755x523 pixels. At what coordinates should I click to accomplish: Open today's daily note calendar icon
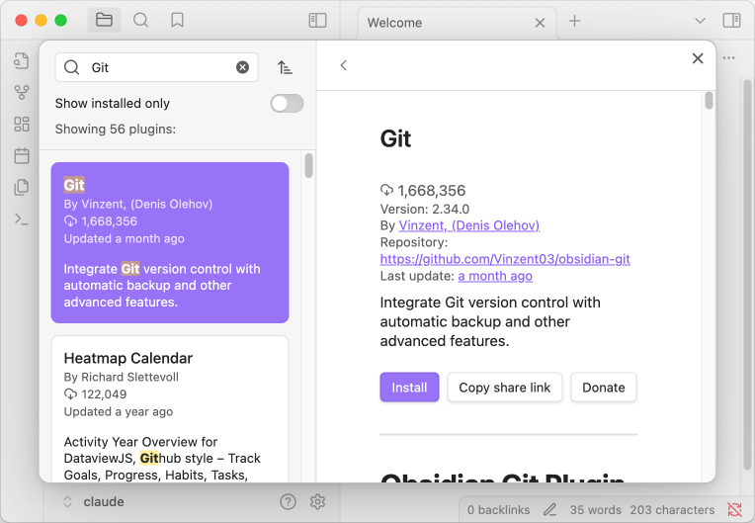[21, 155]
